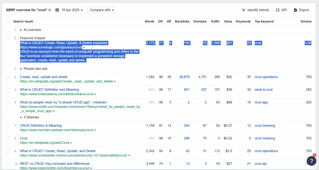Toggle the select-all checkbox in table header

point(8,22)
